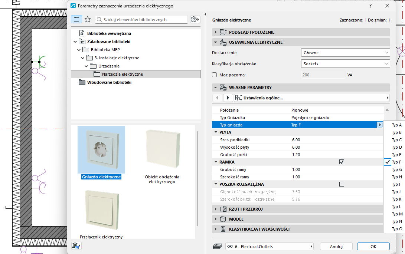Open the 6 - Electrical.Outlets layer dropdown
Screen dimensions: 405x254
click(x=270, y=247)
